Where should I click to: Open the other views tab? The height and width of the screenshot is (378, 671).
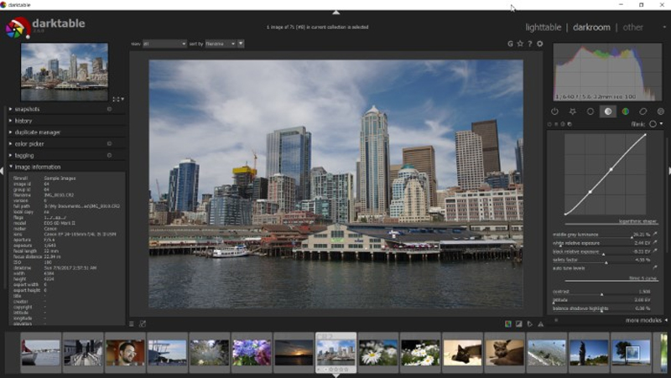click(632, 27)
